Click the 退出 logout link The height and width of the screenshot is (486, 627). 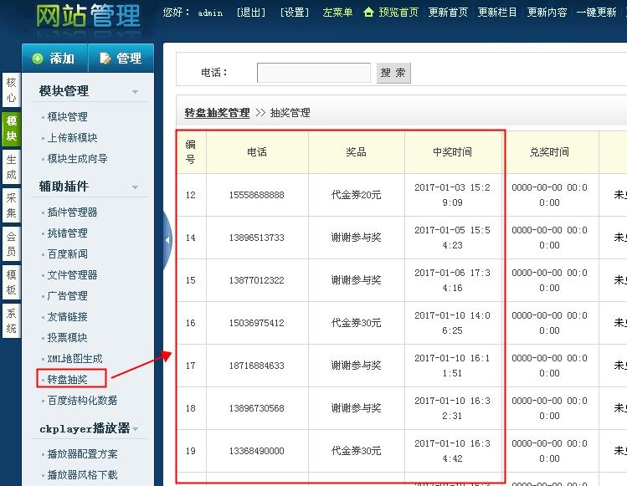pyautogui.click(x=251, y=13)
